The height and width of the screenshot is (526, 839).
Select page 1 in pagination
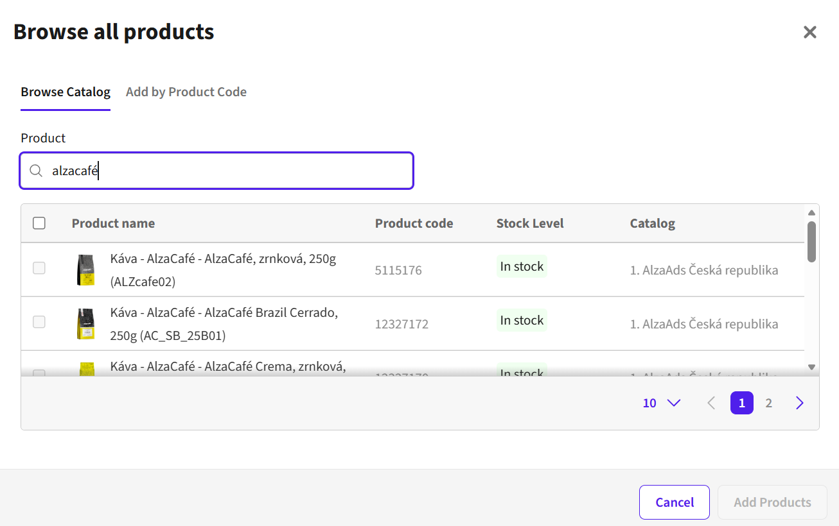click(742, 403)
